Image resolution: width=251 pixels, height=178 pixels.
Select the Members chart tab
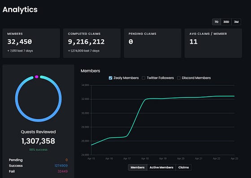point(138,167)
